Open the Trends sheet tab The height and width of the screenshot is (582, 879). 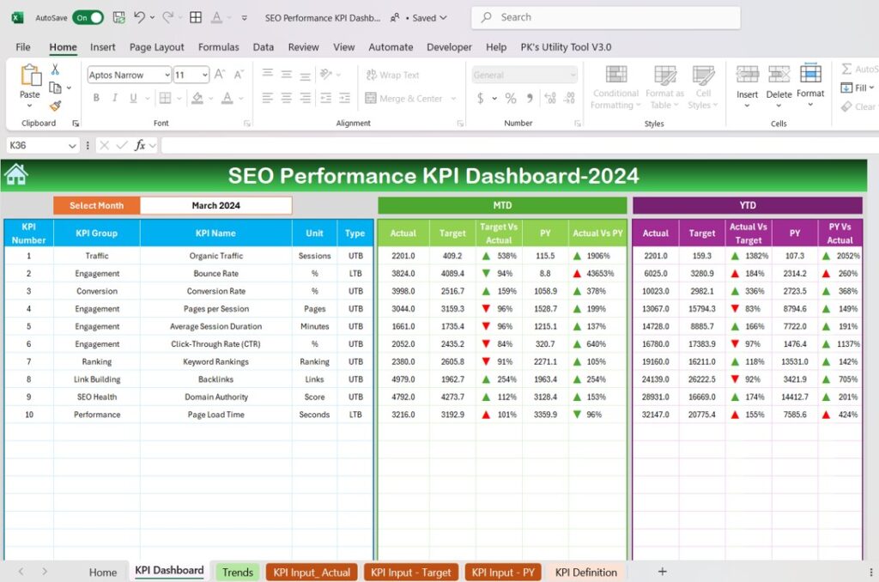tap(238, 572)
